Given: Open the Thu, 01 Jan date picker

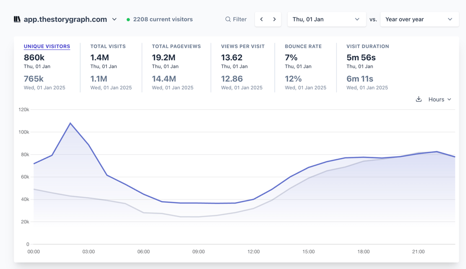Looking at the screenshot, I should pyautogui.click(x=326, y=19).
